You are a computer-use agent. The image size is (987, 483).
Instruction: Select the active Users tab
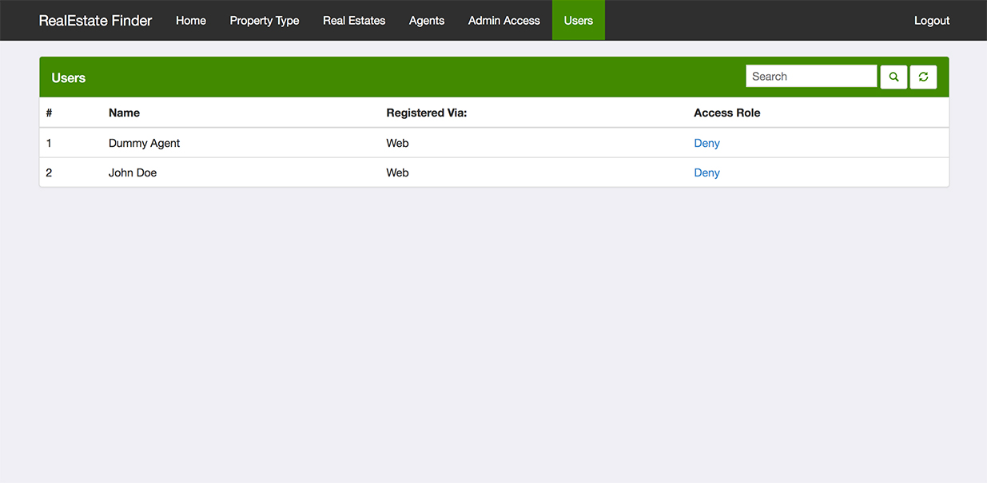click(x=579, y=20)
